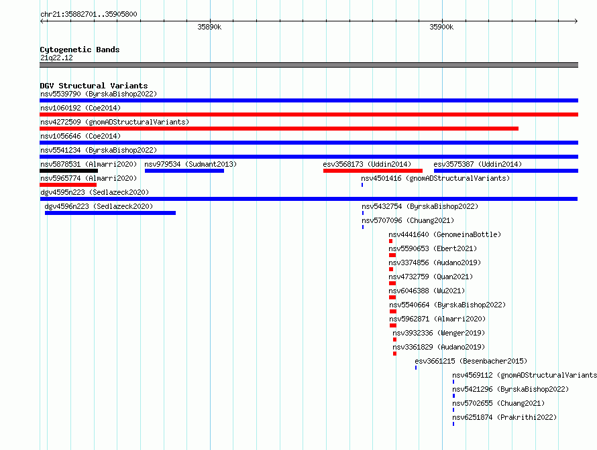Select the red marker under nsv5540664

pos(393,311)
